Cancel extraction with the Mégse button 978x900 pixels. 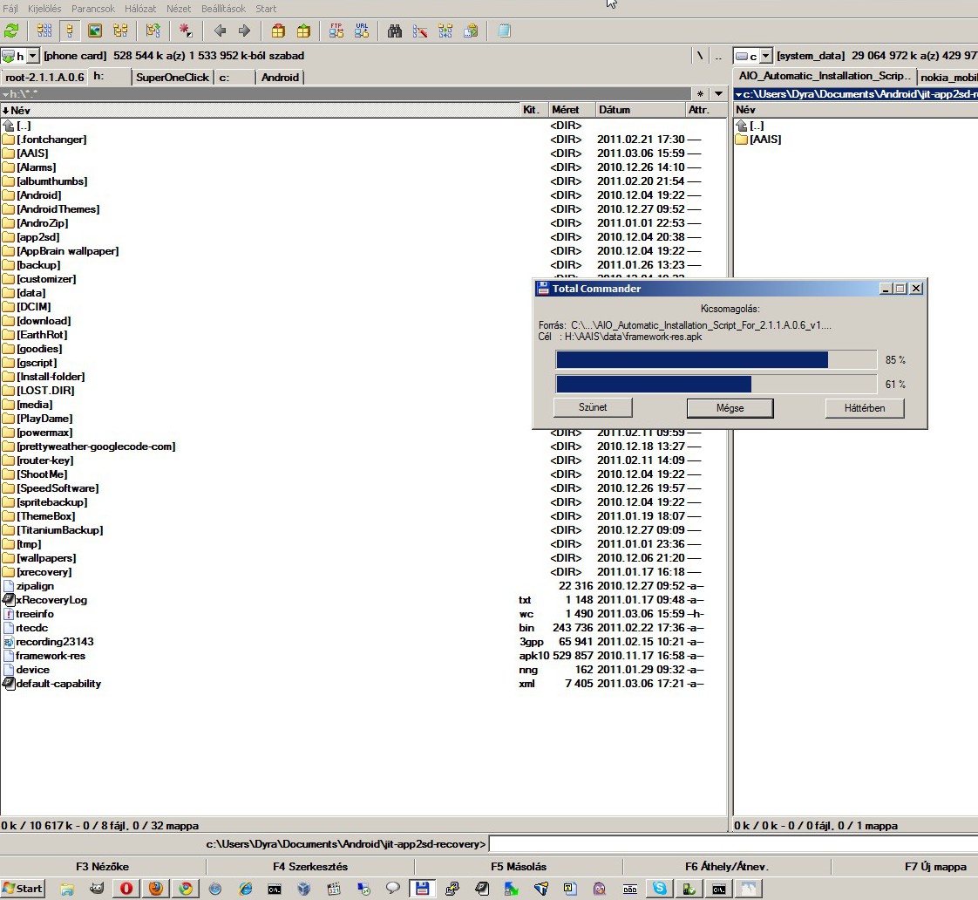click(730, 408)
